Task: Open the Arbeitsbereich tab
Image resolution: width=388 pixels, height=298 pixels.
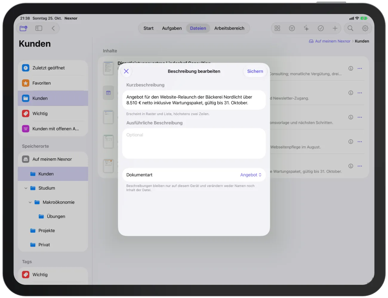Action: click(229, 28)
